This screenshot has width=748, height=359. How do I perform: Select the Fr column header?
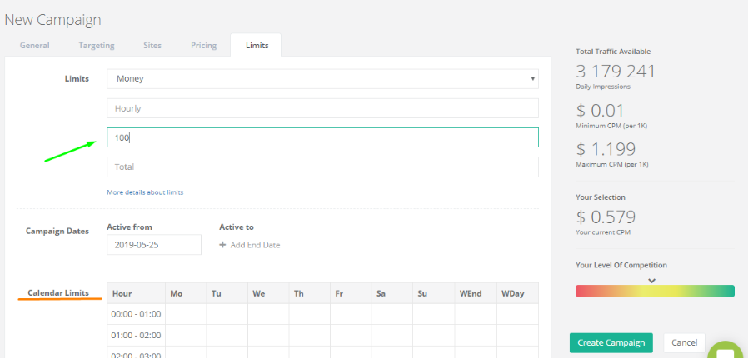(352, 293)
